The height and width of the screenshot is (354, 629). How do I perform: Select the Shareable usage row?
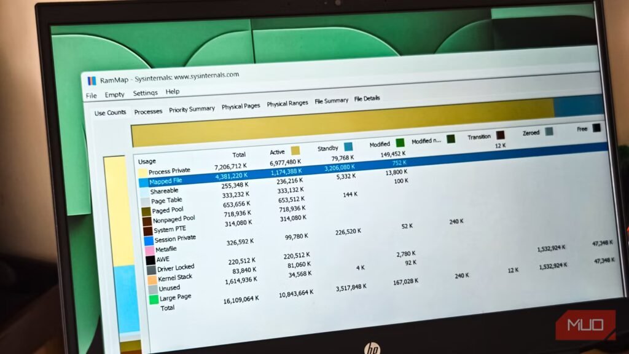pos(166,190)
